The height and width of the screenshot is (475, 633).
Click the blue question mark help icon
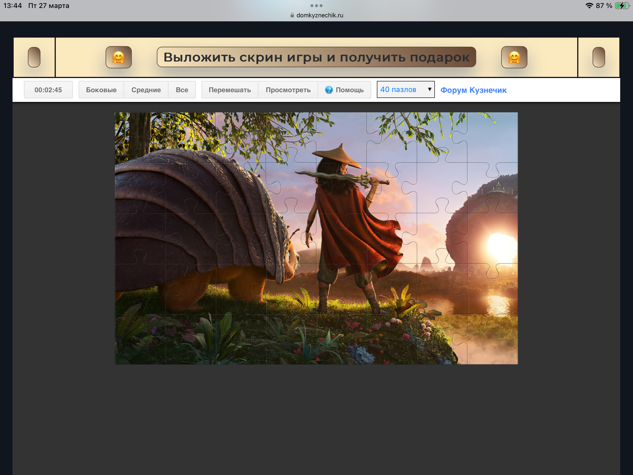coord(329,90)
